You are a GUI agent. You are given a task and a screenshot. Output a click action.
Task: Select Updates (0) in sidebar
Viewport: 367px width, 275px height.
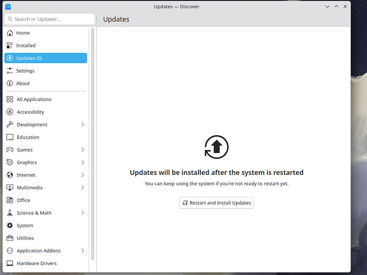(x=46, y=58)
